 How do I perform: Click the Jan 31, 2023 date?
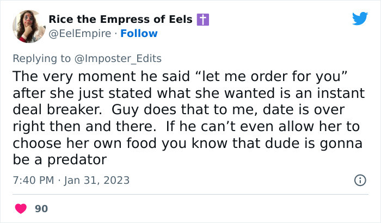96,179
